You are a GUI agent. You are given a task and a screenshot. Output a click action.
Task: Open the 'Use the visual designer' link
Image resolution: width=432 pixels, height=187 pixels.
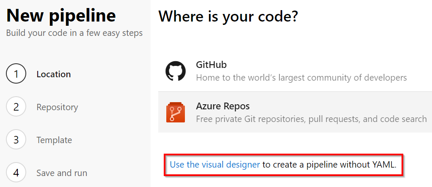click(x=215, y=165)
